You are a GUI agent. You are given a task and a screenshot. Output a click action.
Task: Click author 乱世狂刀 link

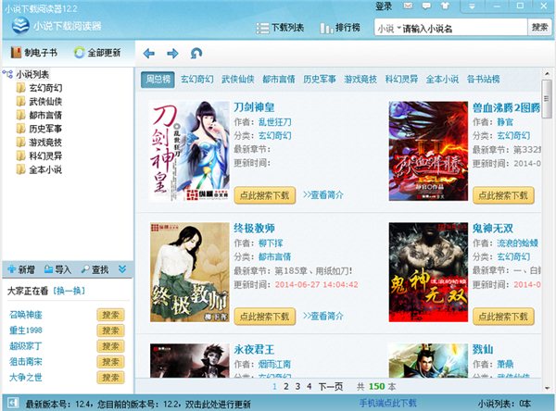[275, 122]
